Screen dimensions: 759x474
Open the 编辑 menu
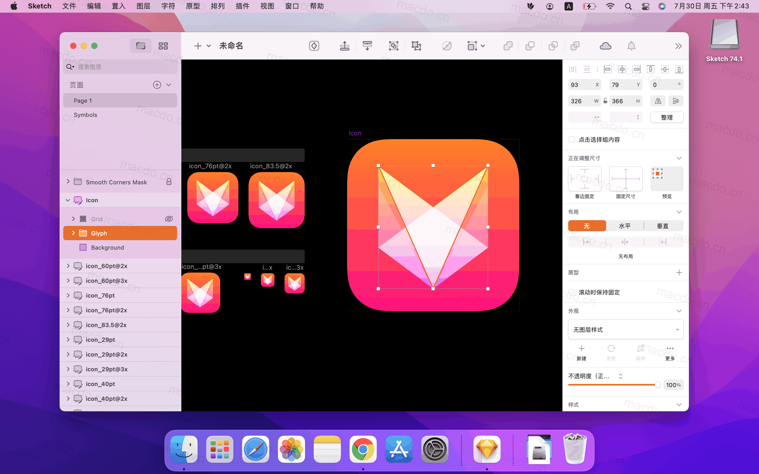tap(94, 6)
